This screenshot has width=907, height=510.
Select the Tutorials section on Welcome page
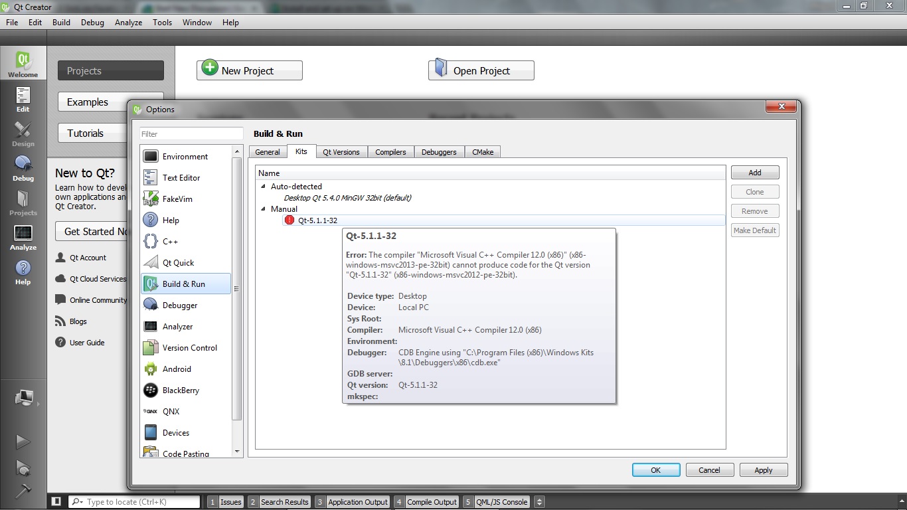93,133
